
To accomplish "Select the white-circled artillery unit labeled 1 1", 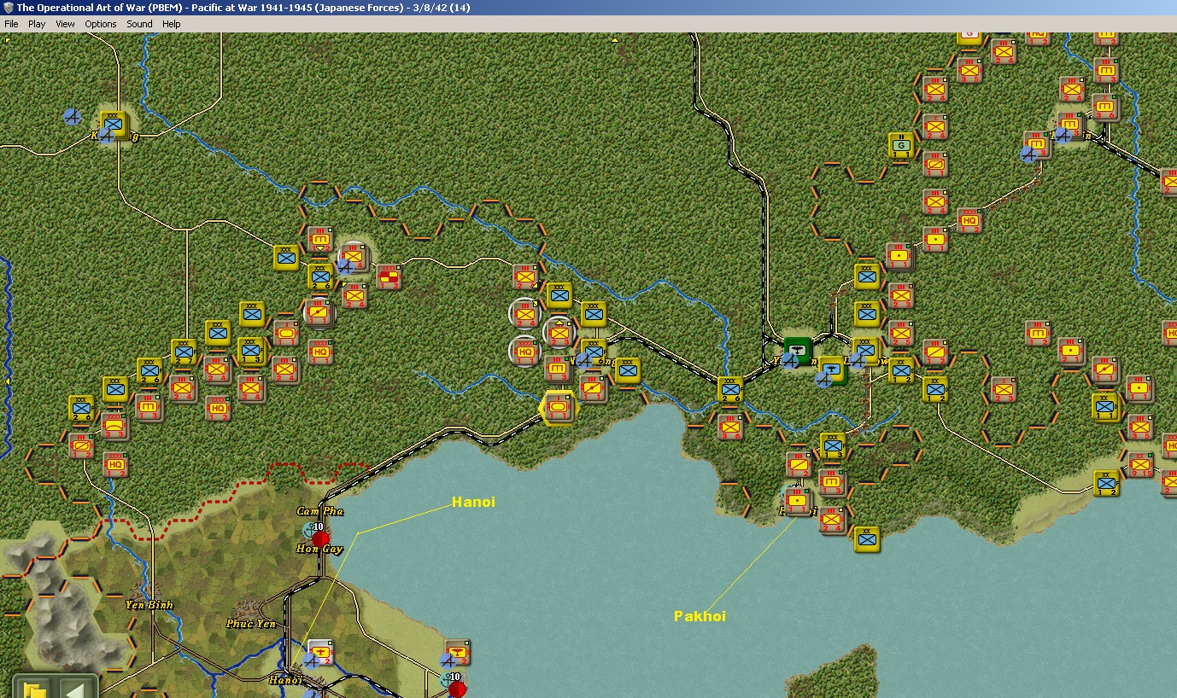I will point(320,313).
